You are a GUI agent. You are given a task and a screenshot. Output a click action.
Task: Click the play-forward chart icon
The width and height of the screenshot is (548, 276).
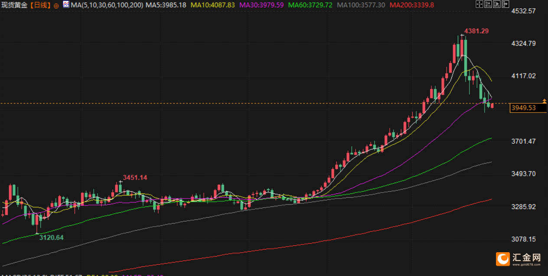(497, 4)
